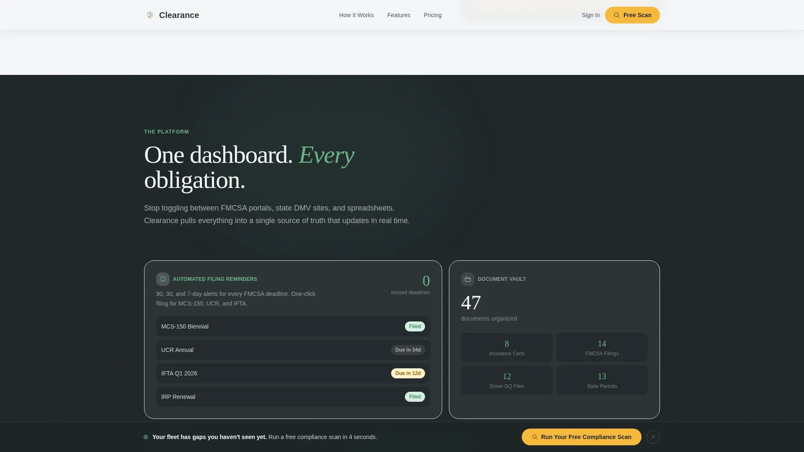Click the Sign In link

tap(591, 15)
